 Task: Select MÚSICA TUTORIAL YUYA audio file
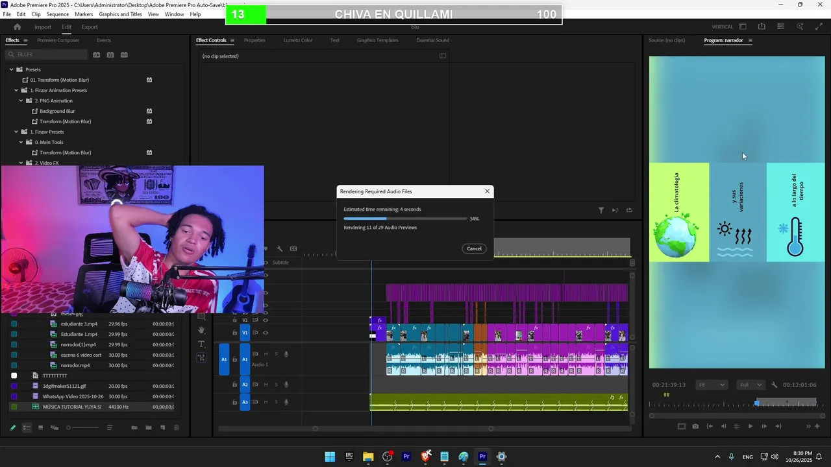[x=72, y=407]
